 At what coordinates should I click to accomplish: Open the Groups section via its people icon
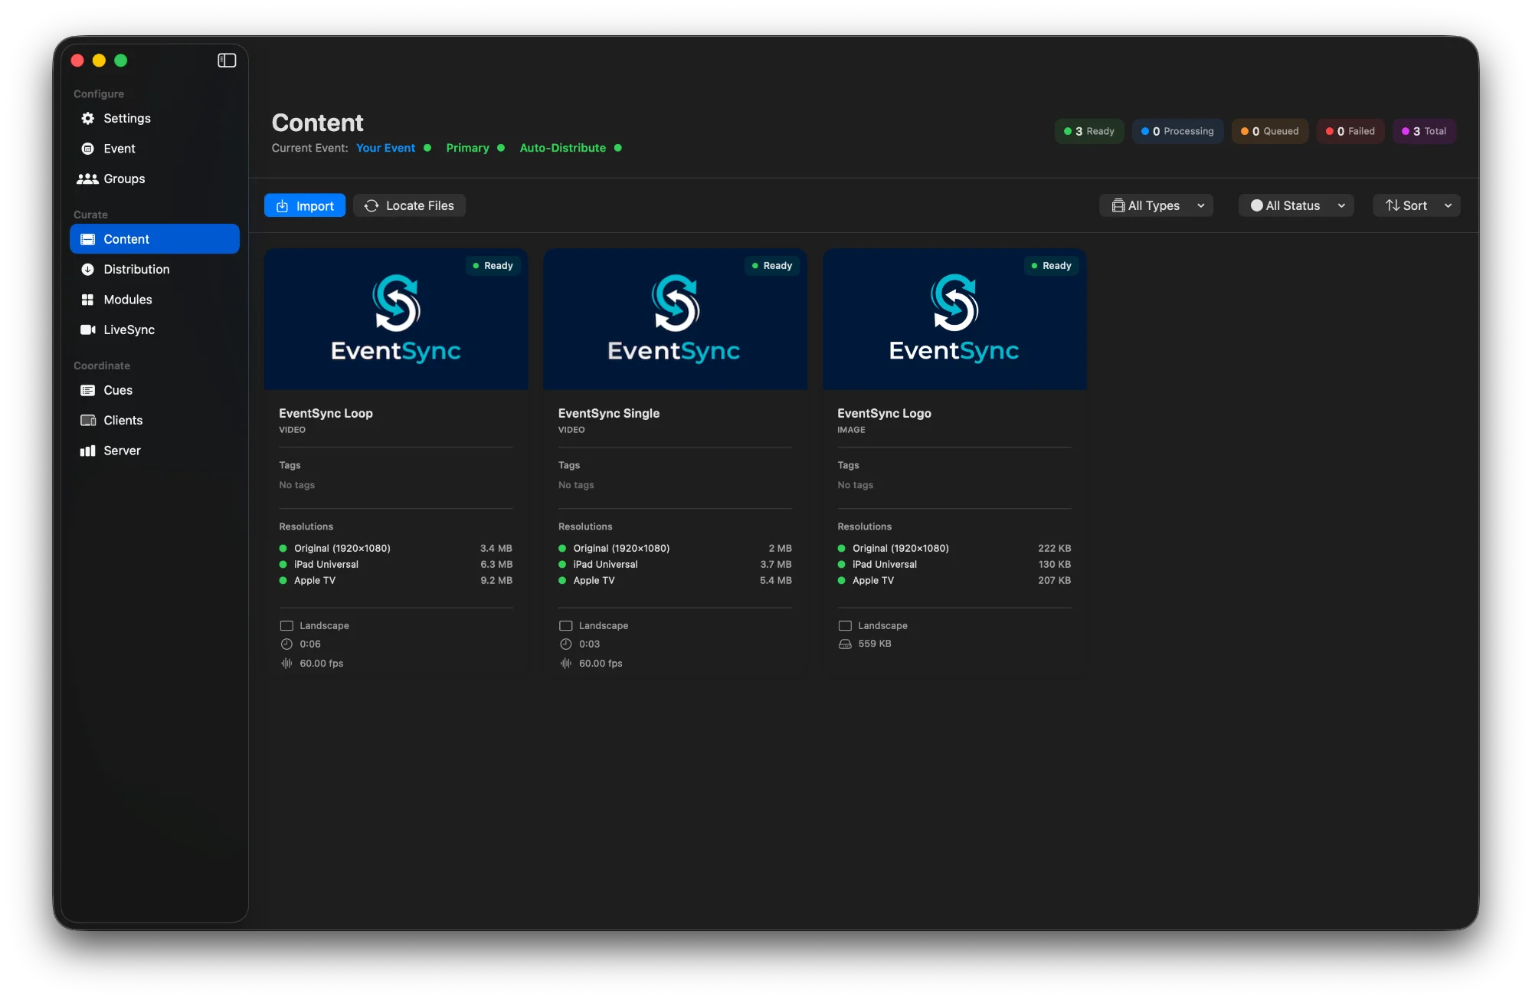pyautogui.click(x=87, y=179)
